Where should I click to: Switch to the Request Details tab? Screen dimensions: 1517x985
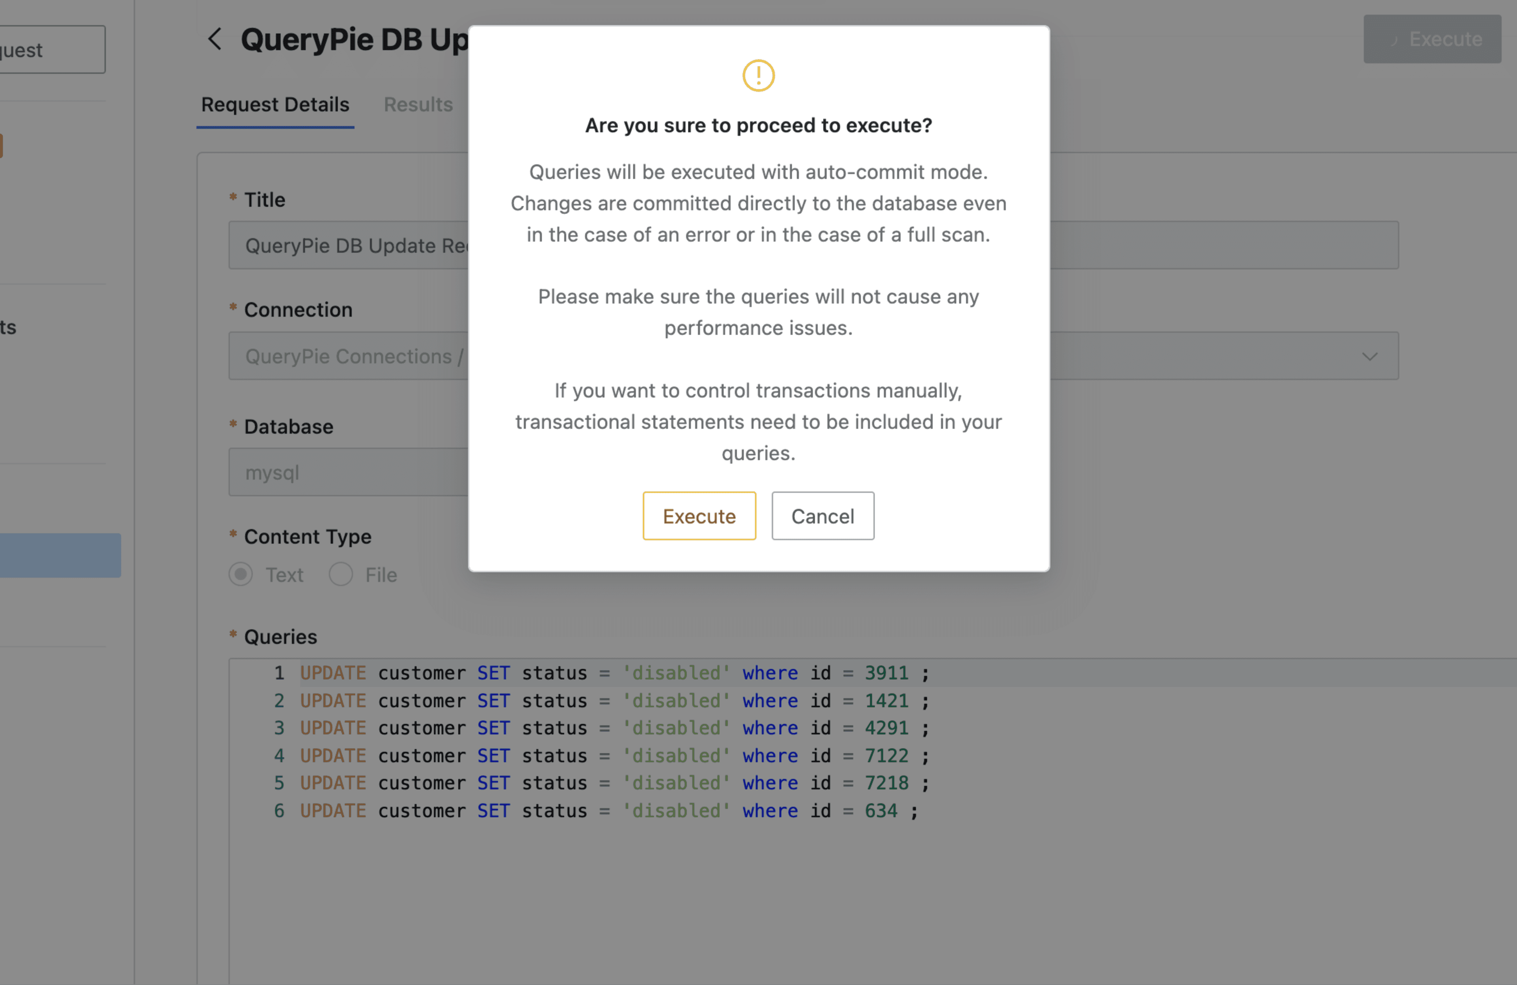tap(275, 105)
